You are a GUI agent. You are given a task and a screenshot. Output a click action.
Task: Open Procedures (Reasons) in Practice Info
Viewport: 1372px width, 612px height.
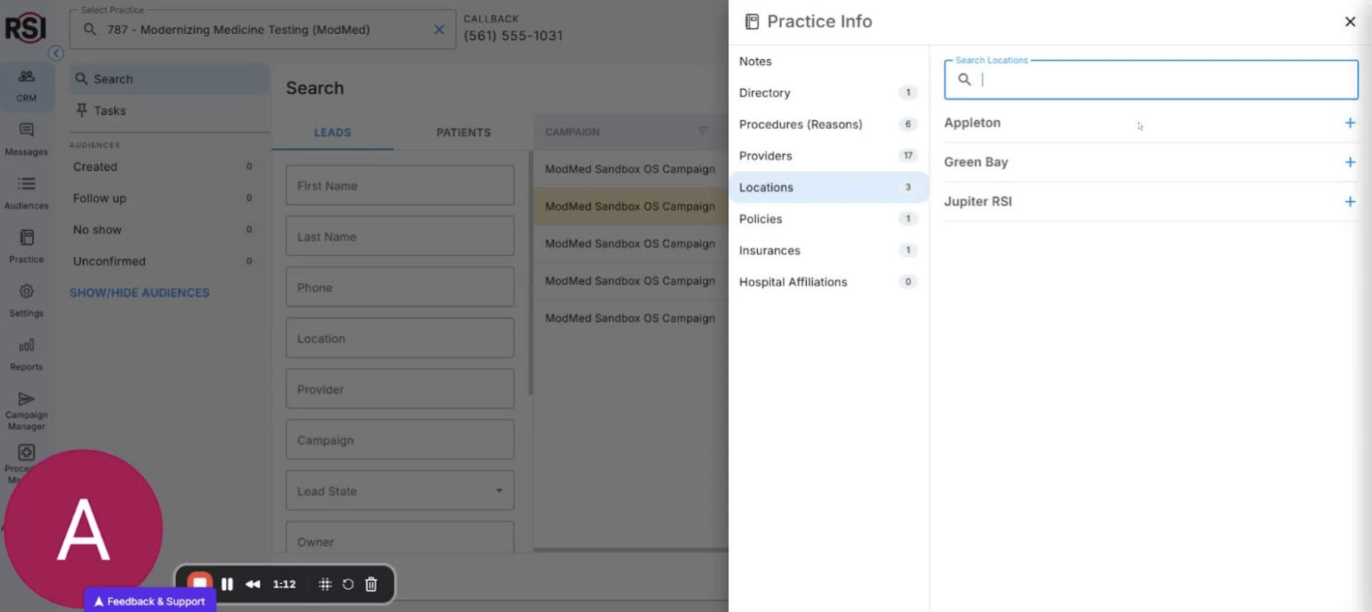(800, 124)
